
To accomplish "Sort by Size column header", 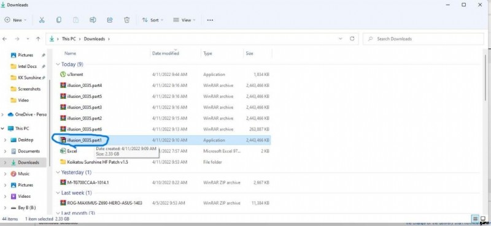I will point(250,53).
